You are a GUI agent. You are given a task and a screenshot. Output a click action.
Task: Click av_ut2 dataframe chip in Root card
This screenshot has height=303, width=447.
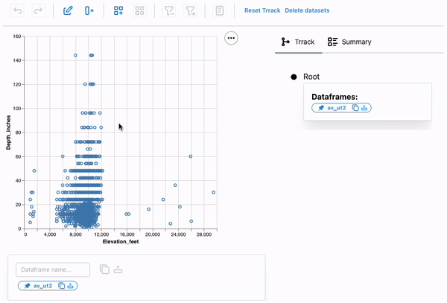coord(341,108)
